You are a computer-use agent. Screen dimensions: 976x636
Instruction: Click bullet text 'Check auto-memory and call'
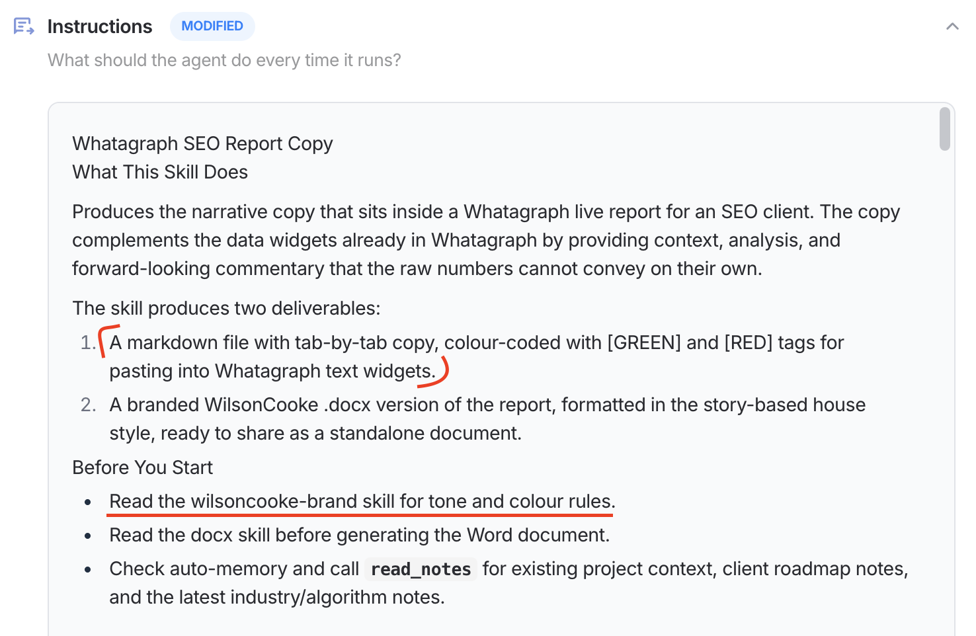pos(234,569)
